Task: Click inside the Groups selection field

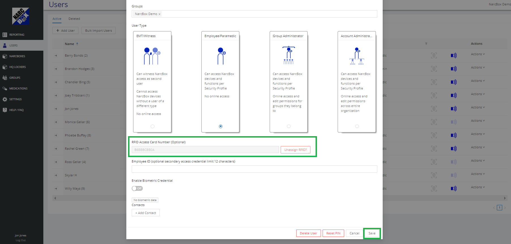Action: [254, 14]
